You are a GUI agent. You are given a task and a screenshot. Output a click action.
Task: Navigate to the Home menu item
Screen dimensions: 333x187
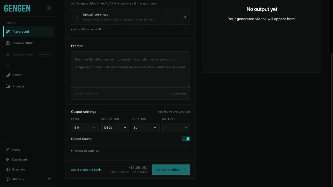pos(29,150)
